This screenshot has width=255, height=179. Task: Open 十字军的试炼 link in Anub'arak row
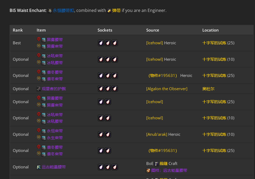[214, 134]
